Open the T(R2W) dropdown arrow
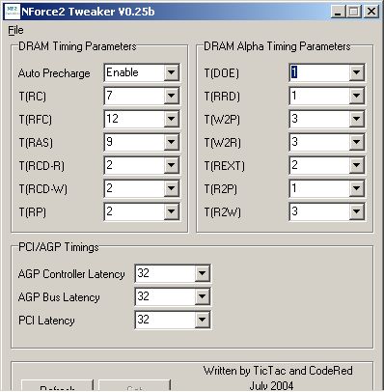Image resolution: width=384 pixels, height=392 pixels. 356,211
